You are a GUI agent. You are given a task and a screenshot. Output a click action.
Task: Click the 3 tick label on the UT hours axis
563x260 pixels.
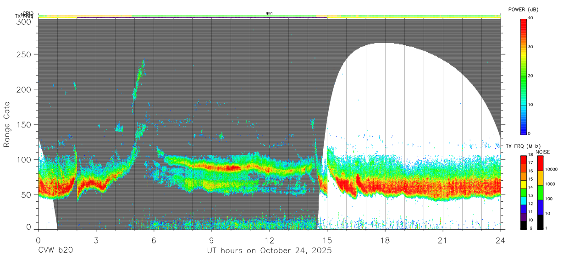tap(96, 240)
